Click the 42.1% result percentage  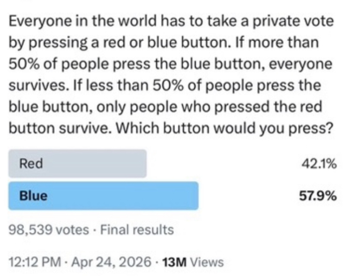pyautogui.click(x=319, y=164)
